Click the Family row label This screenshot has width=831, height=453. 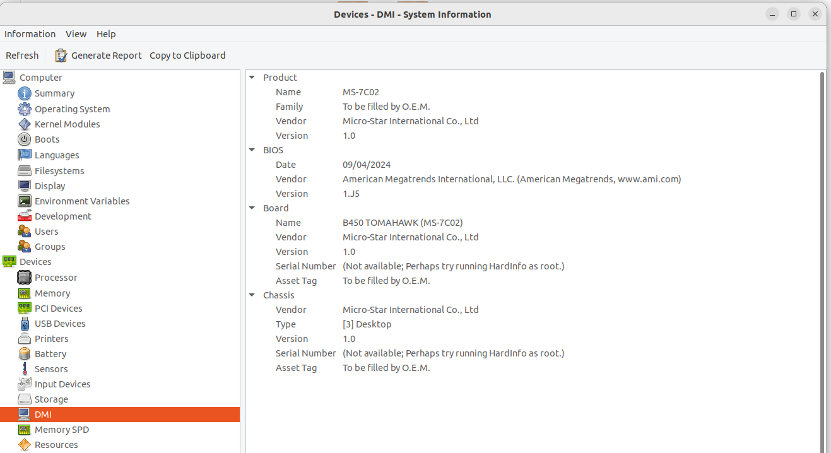click(290, 107)
